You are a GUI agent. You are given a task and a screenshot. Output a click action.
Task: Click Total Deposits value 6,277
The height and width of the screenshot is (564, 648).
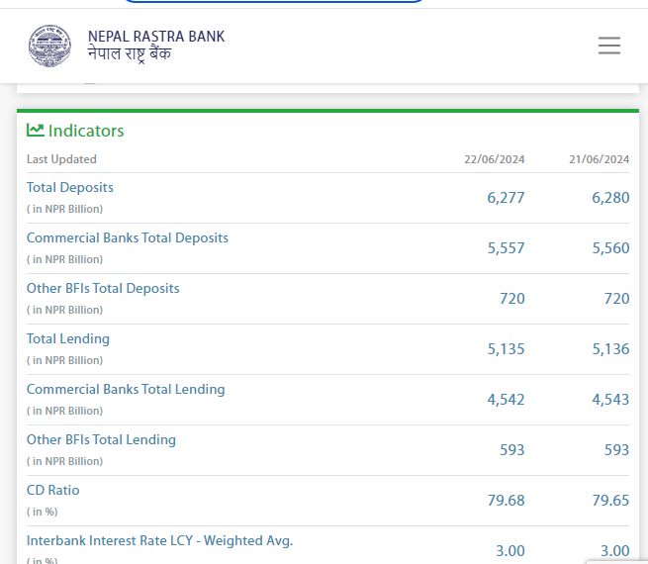tap(506, 197)
